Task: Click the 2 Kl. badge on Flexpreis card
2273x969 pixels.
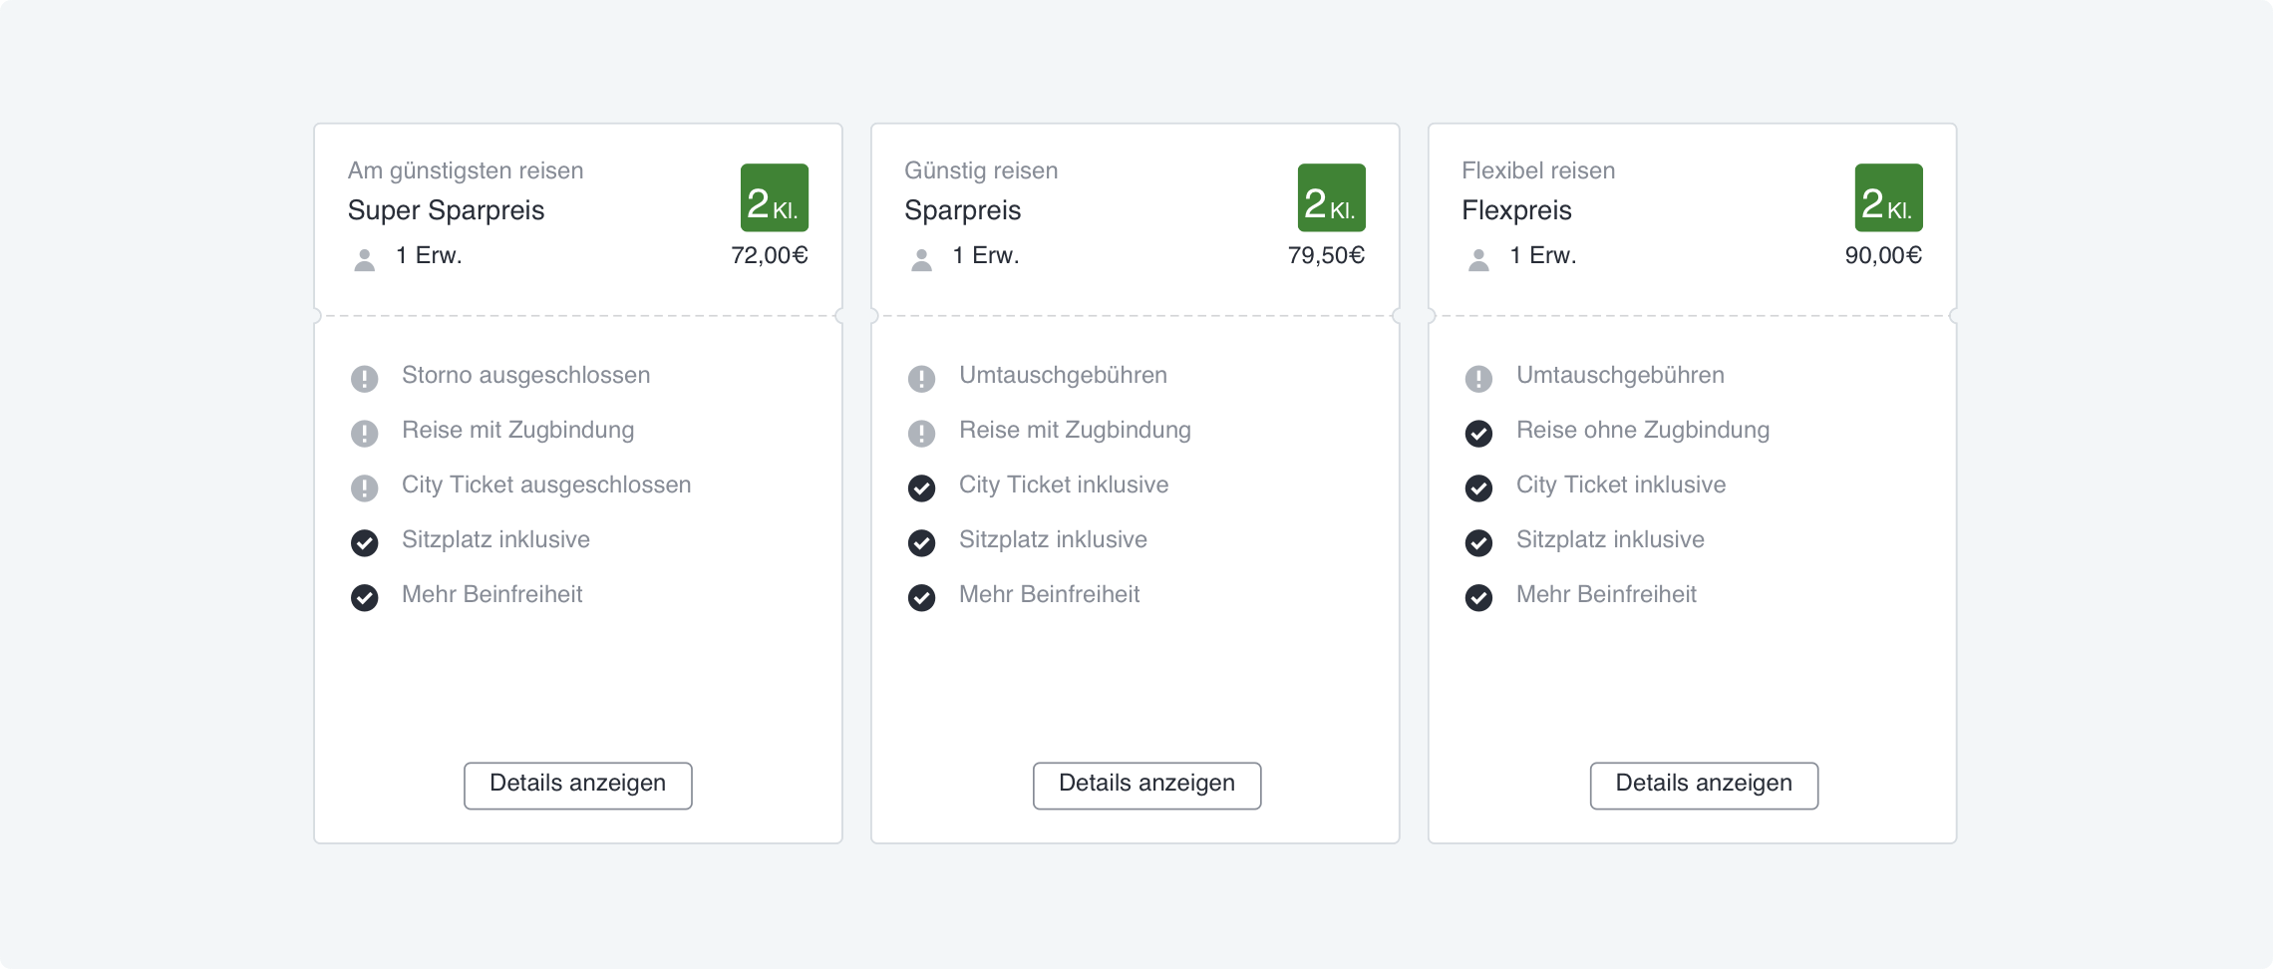Action: click(1888, 198)
